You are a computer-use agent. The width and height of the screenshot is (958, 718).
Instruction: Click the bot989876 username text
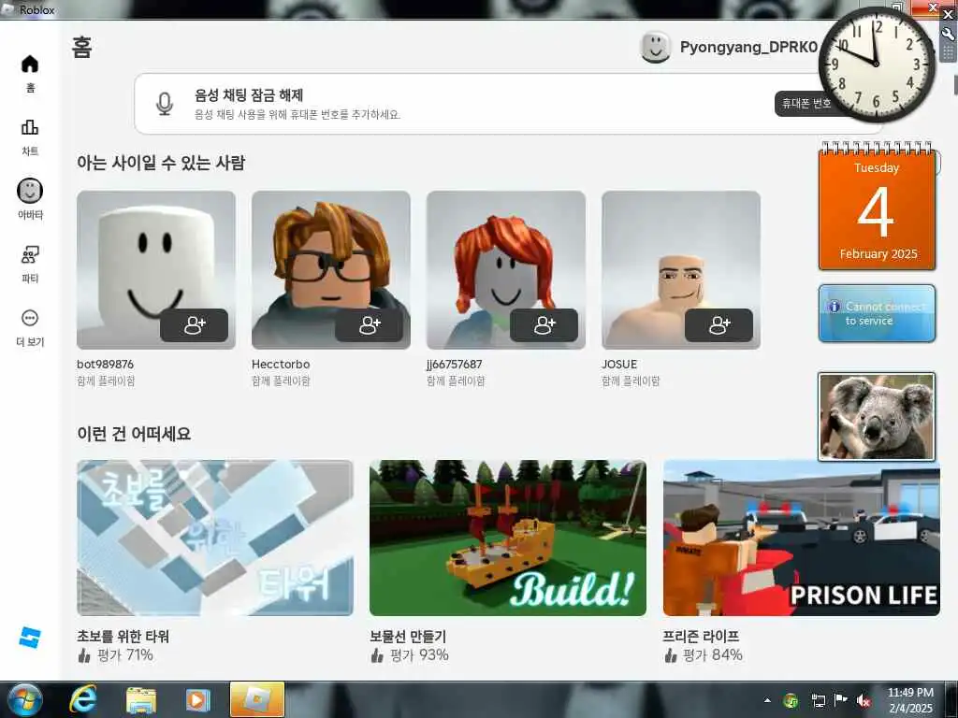coord(105,364)
